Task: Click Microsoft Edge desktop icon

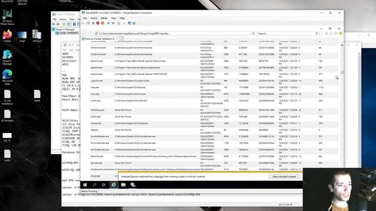Action: tap(7, 77)
